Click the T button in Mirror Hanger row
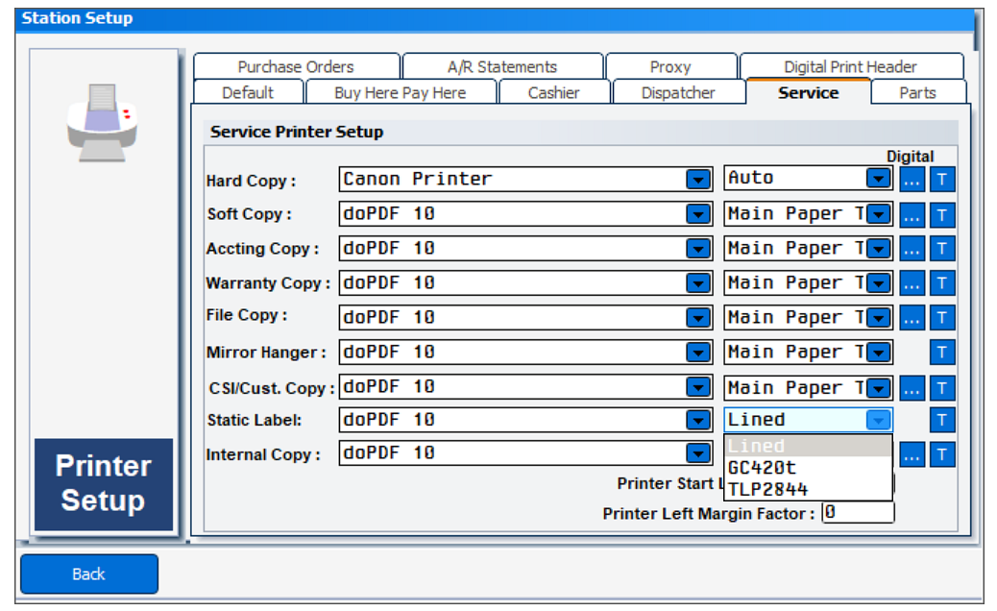Image resolution: width=997 pixels, height=611 pixels. (942, 353)
